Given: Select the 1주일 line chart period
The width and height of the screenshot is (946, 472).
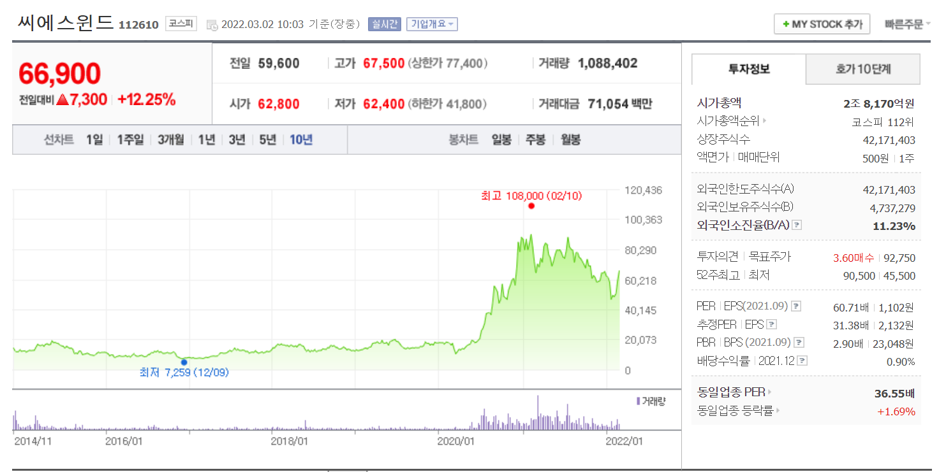Looking at the screenshot, I should (130, 139).
